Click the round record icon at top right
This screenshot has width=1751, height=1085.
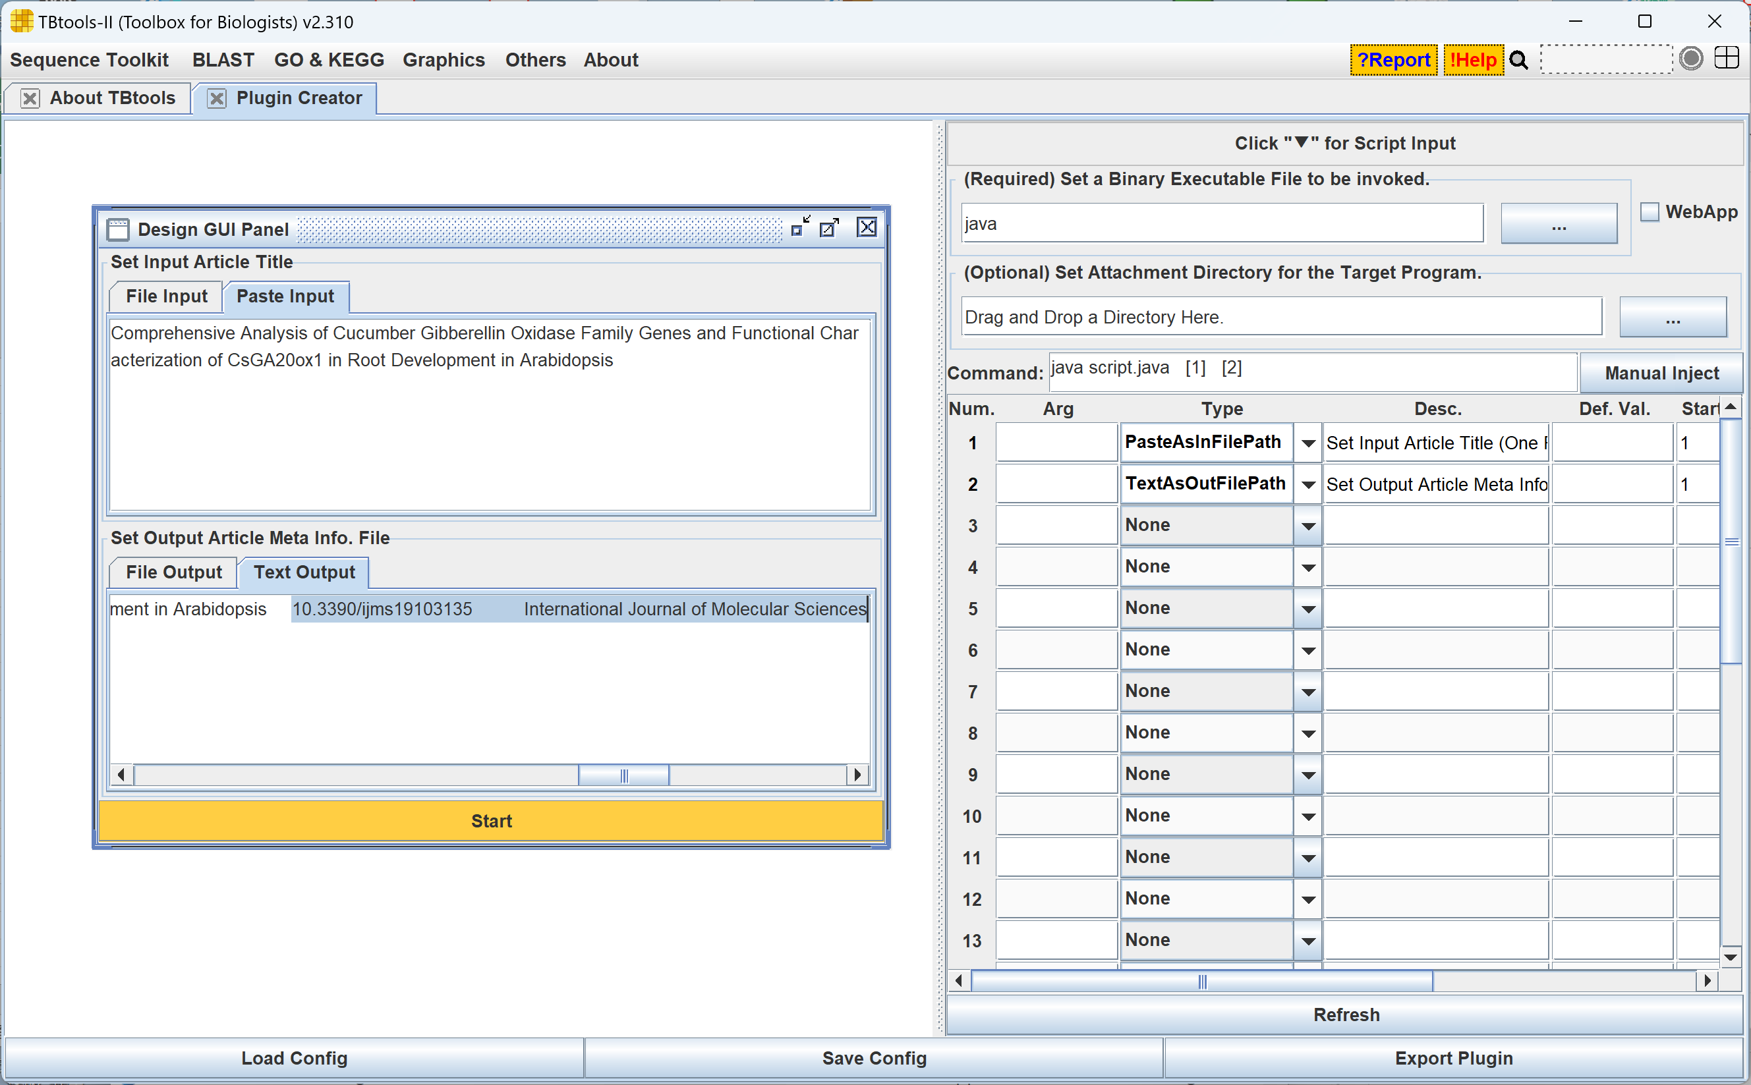click(x=1691, y=59)
